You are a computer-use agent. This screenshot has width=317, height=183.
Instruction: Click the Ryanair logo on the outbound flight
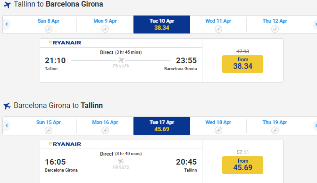65,43
